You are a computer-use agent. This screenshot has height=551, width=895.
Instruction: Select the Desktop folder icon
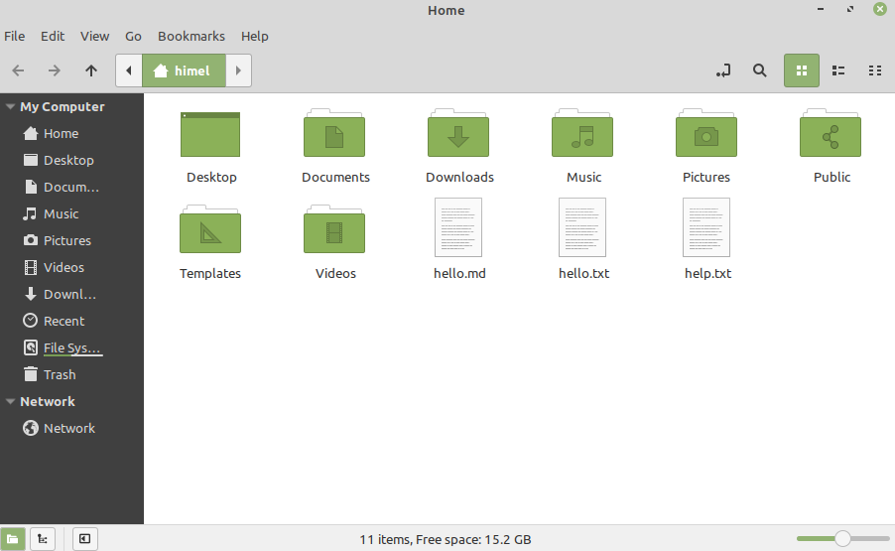(x=210, y=134)
